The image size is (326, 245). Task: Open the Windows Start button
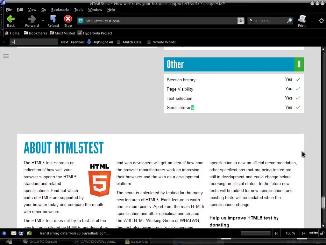[9, 242]
